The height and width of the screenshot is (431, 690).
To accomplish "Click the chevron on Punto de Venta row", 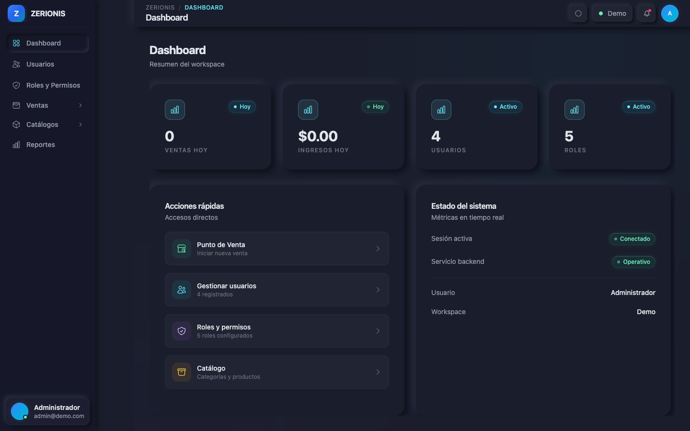I will pos(378,249).
